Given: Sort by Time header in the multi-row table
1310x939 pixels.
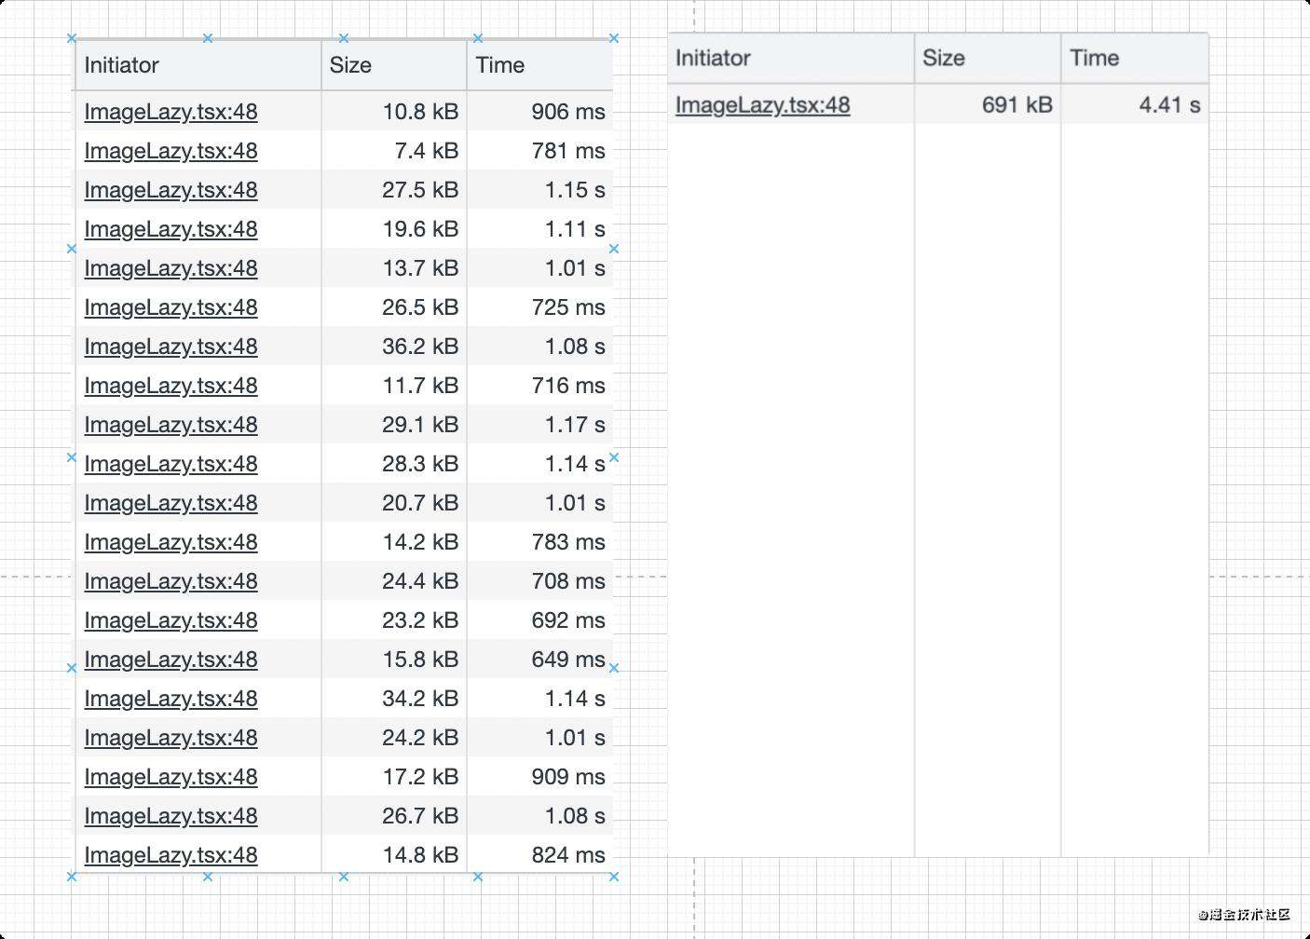Looking at the screenshot, I should click(540, 65).
